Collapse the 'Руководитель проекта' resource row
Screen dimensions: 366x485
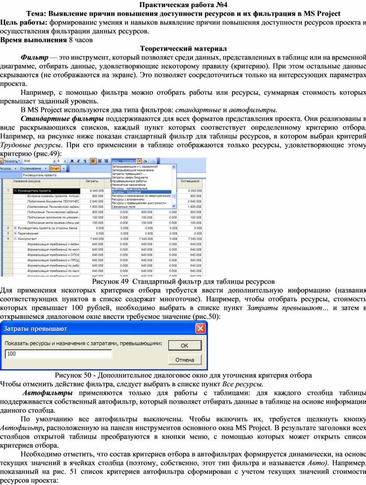[x=15, y=191]
